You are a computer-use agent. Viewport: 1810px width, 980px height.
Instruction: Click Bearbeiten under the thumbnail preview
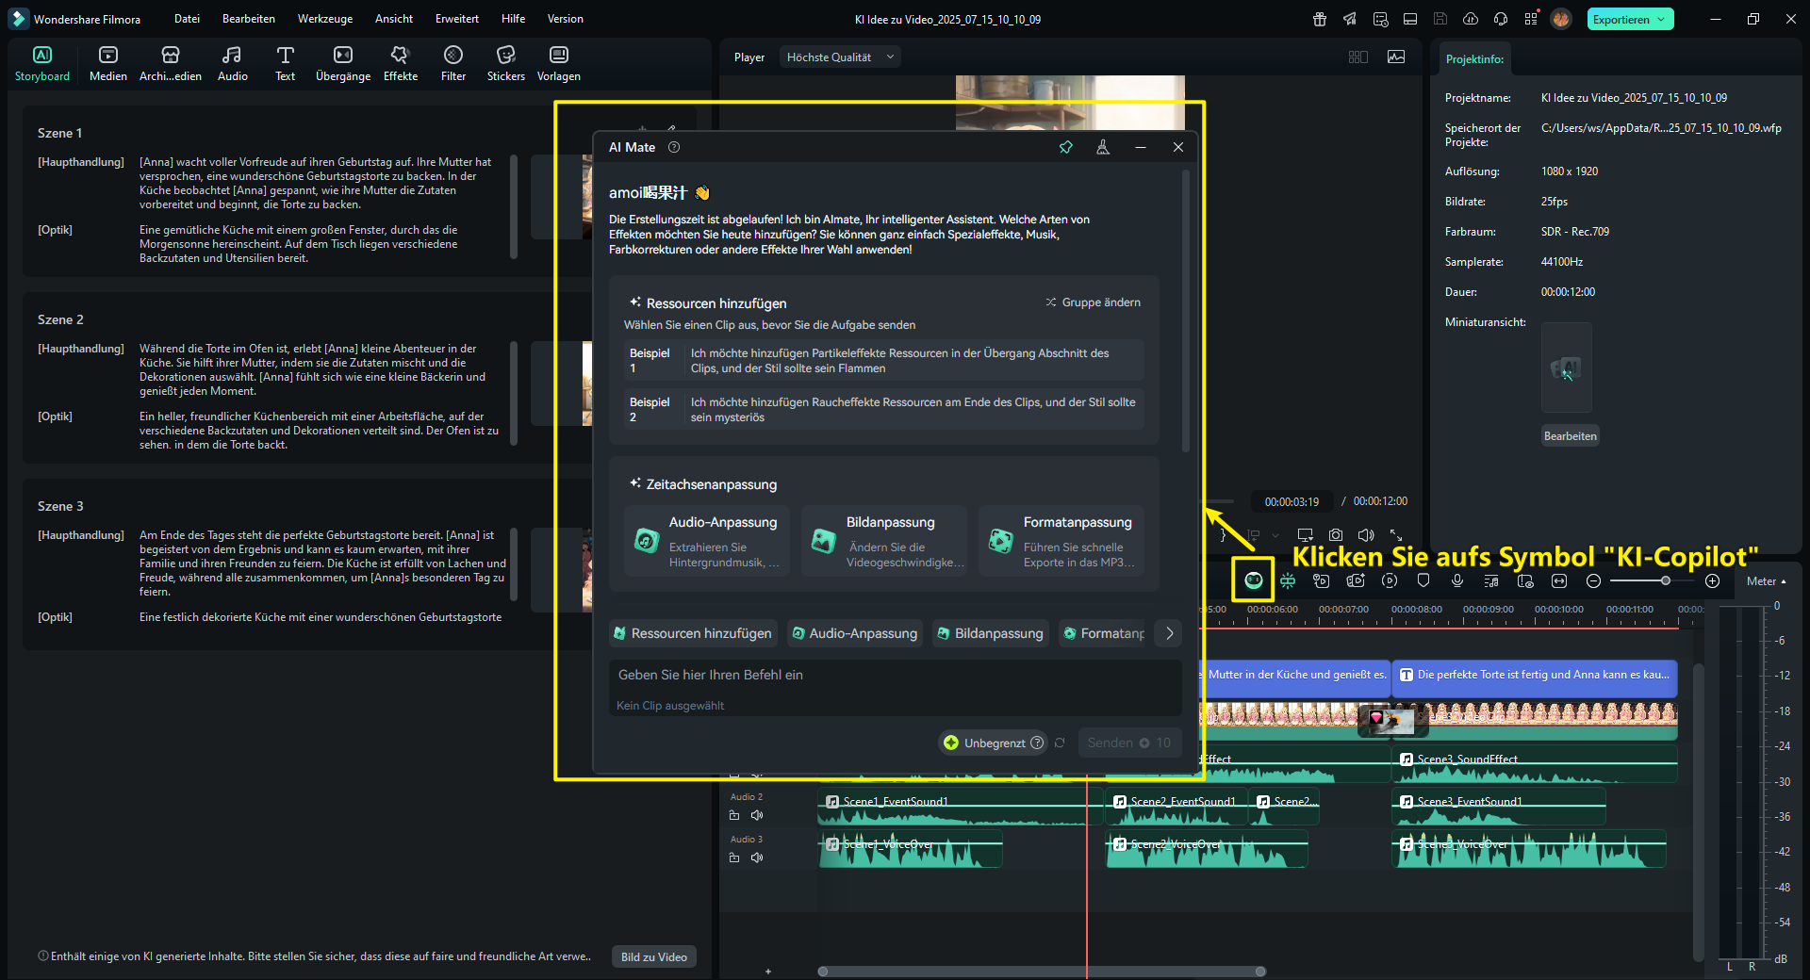point(1570,436)
